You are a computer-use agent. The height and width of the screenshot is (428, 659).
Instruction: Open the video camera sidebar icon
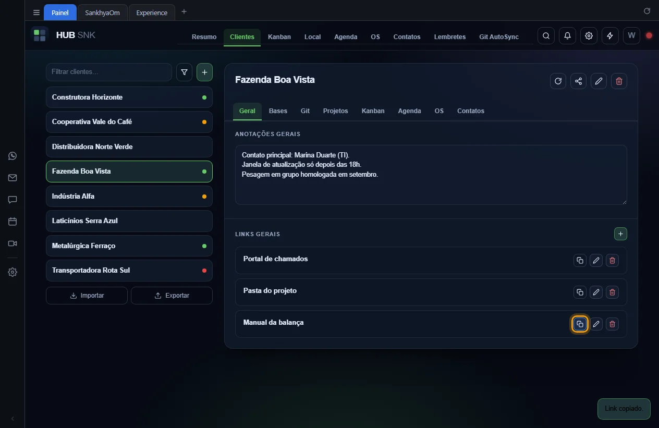[x=13, y=243]
